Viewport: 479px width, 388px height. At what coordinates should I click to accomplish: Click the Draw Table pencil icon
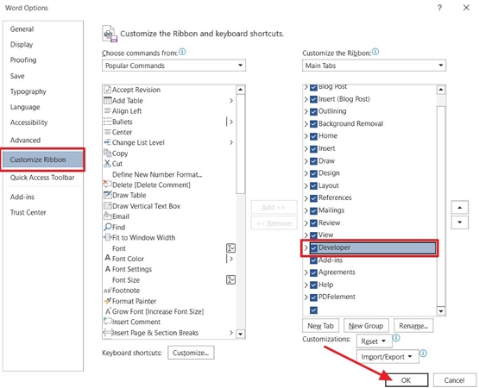coord(108,195)
